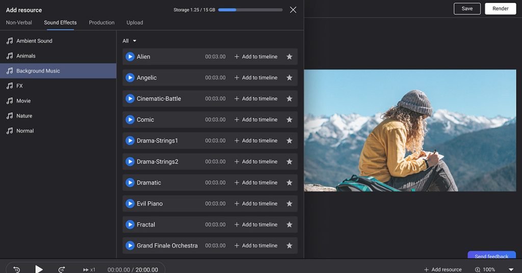The height and width of the screenshot is (273, 522).
Task: Switch to the Production tab
Action: pos(101,22)
